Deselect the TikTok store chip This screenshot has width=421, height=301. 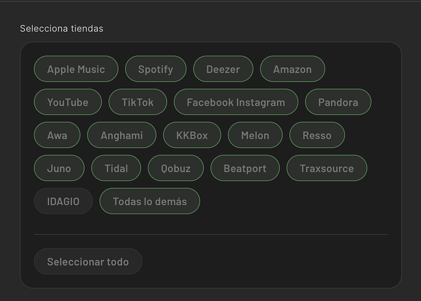pyautogui.click(x=137, y=102)
